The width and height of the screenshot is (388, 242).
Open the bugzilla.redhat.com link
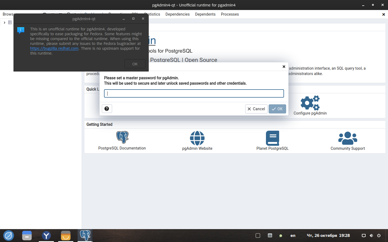point(54,48)
